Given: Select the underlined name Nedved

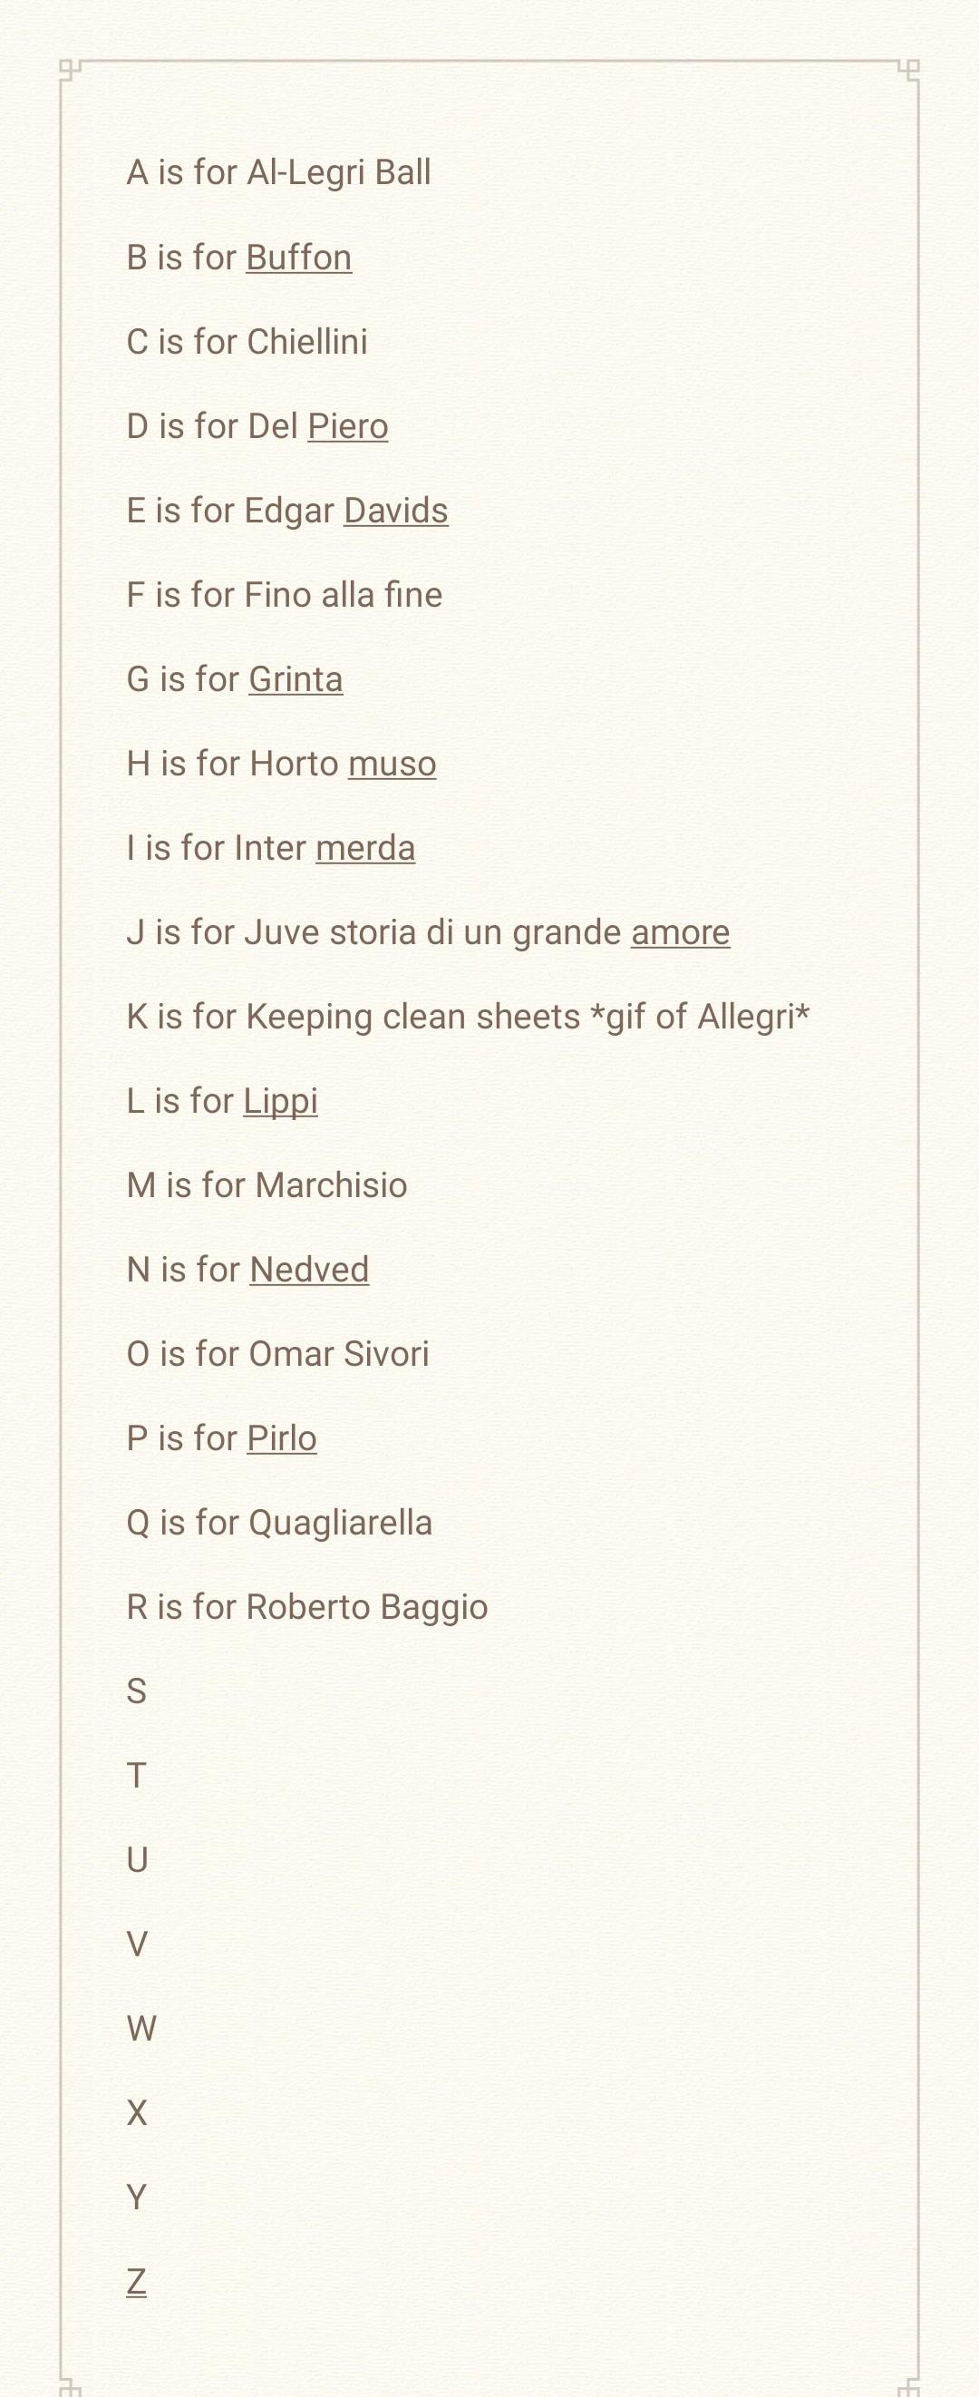Looking at the screenshot, I should coord(310,1271).
